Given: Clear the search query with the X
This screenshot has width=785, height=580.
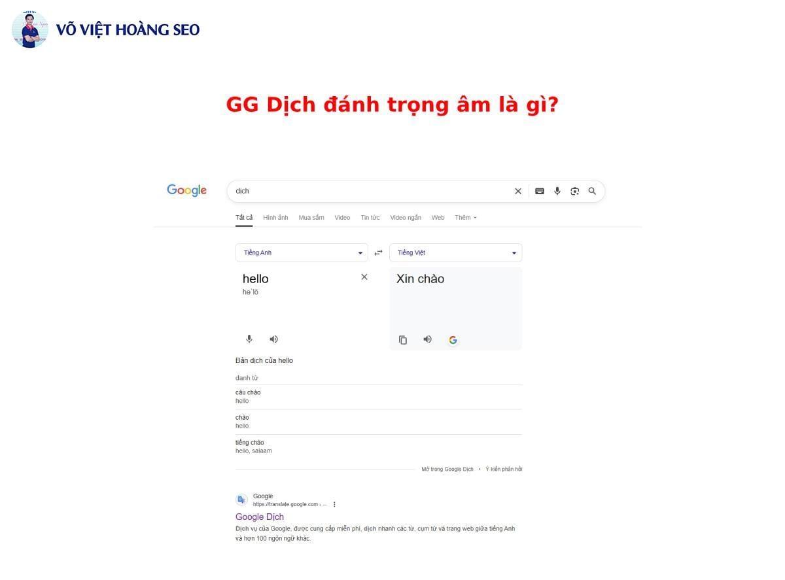Looking at the screenshot, I should [x=517, y=191].
